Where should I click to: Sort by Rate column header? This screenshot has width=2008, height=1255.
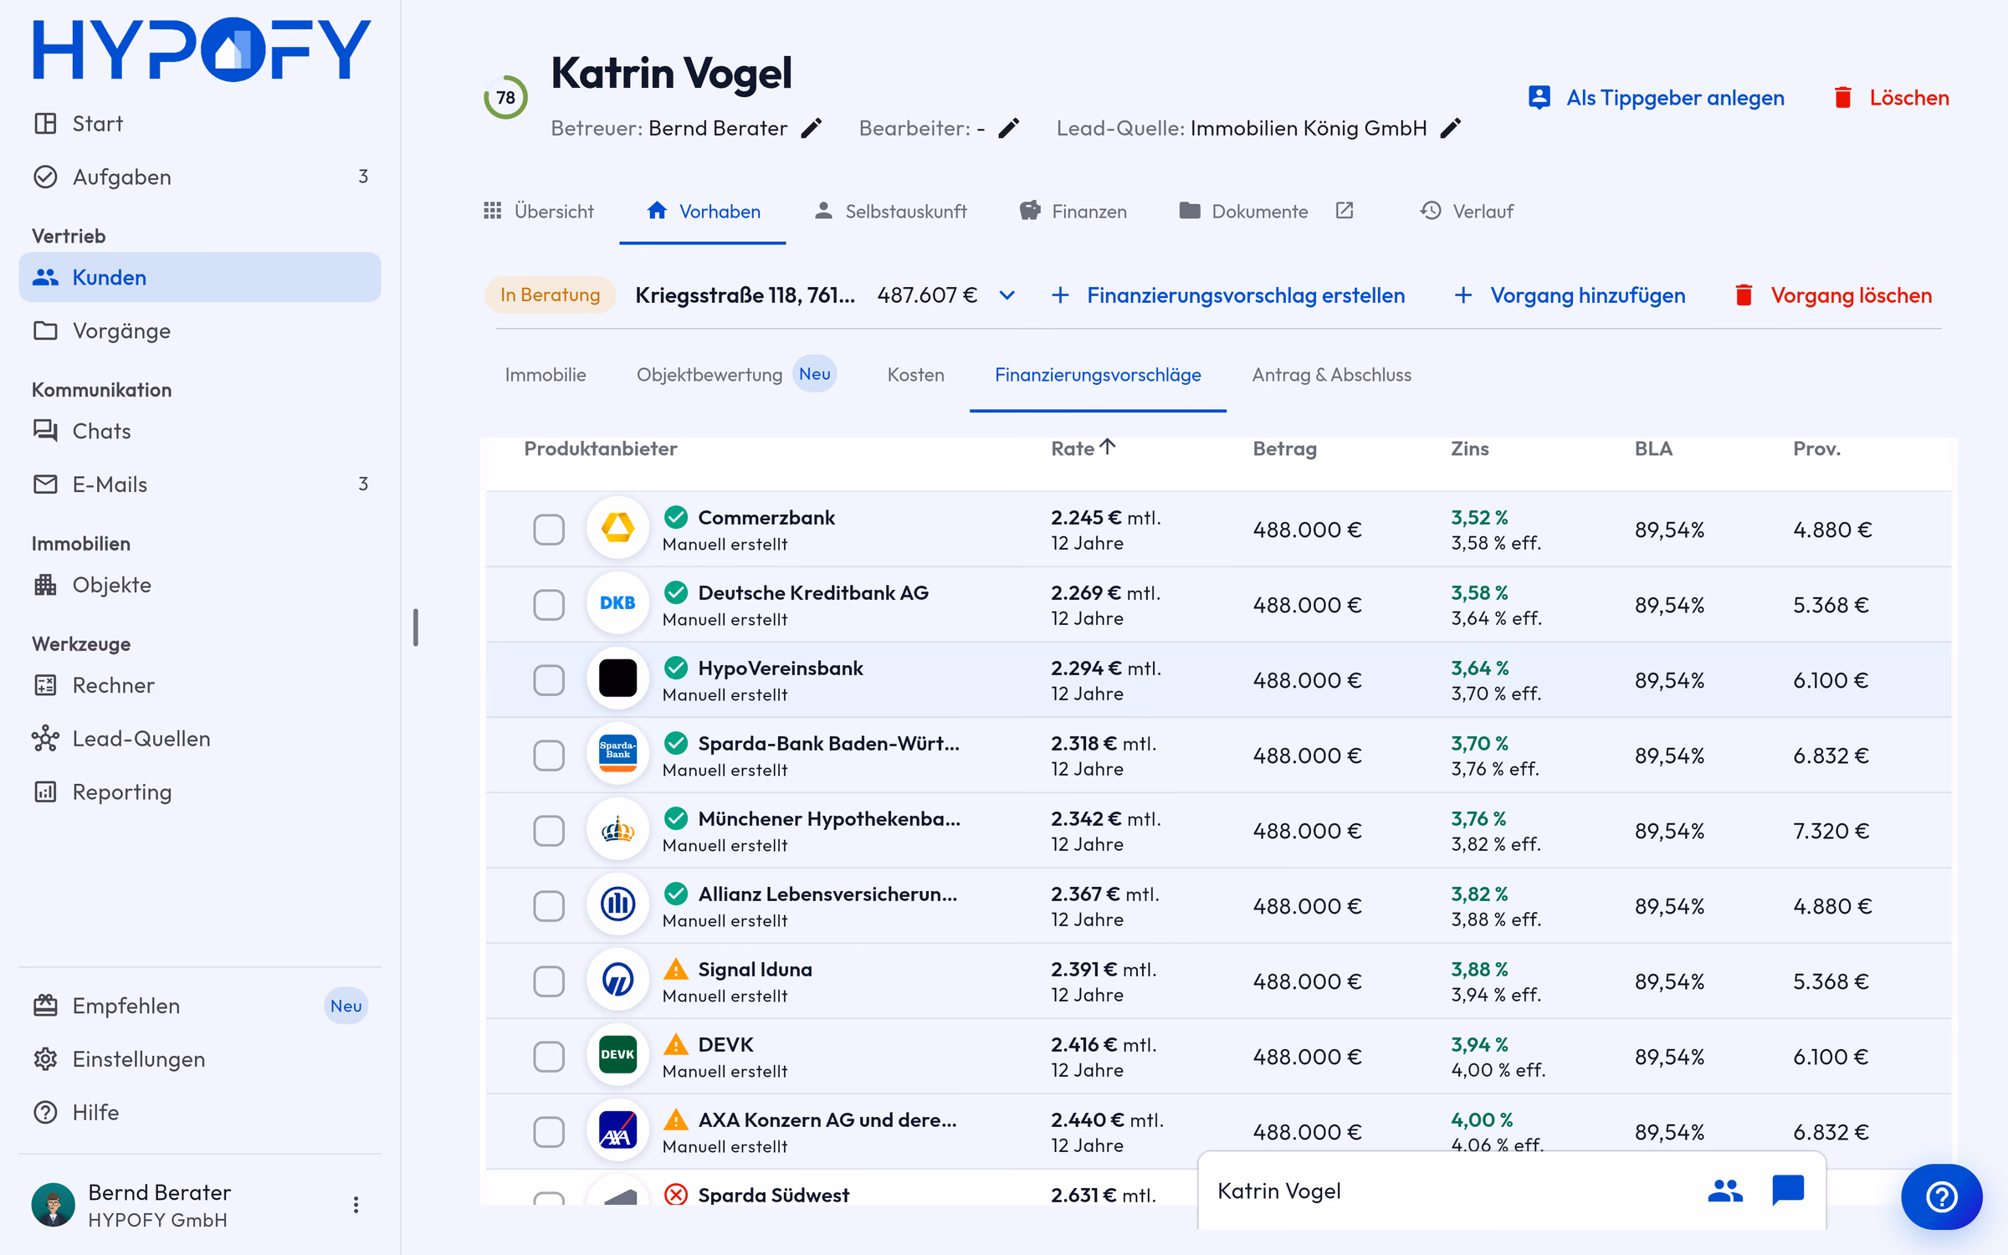point(1083,448)
